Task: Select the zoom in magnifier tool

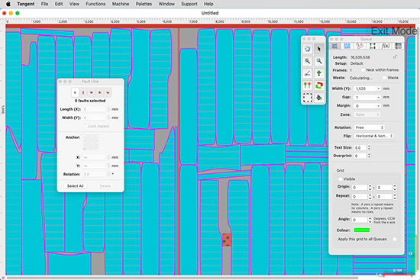Action: pos(308,61)
